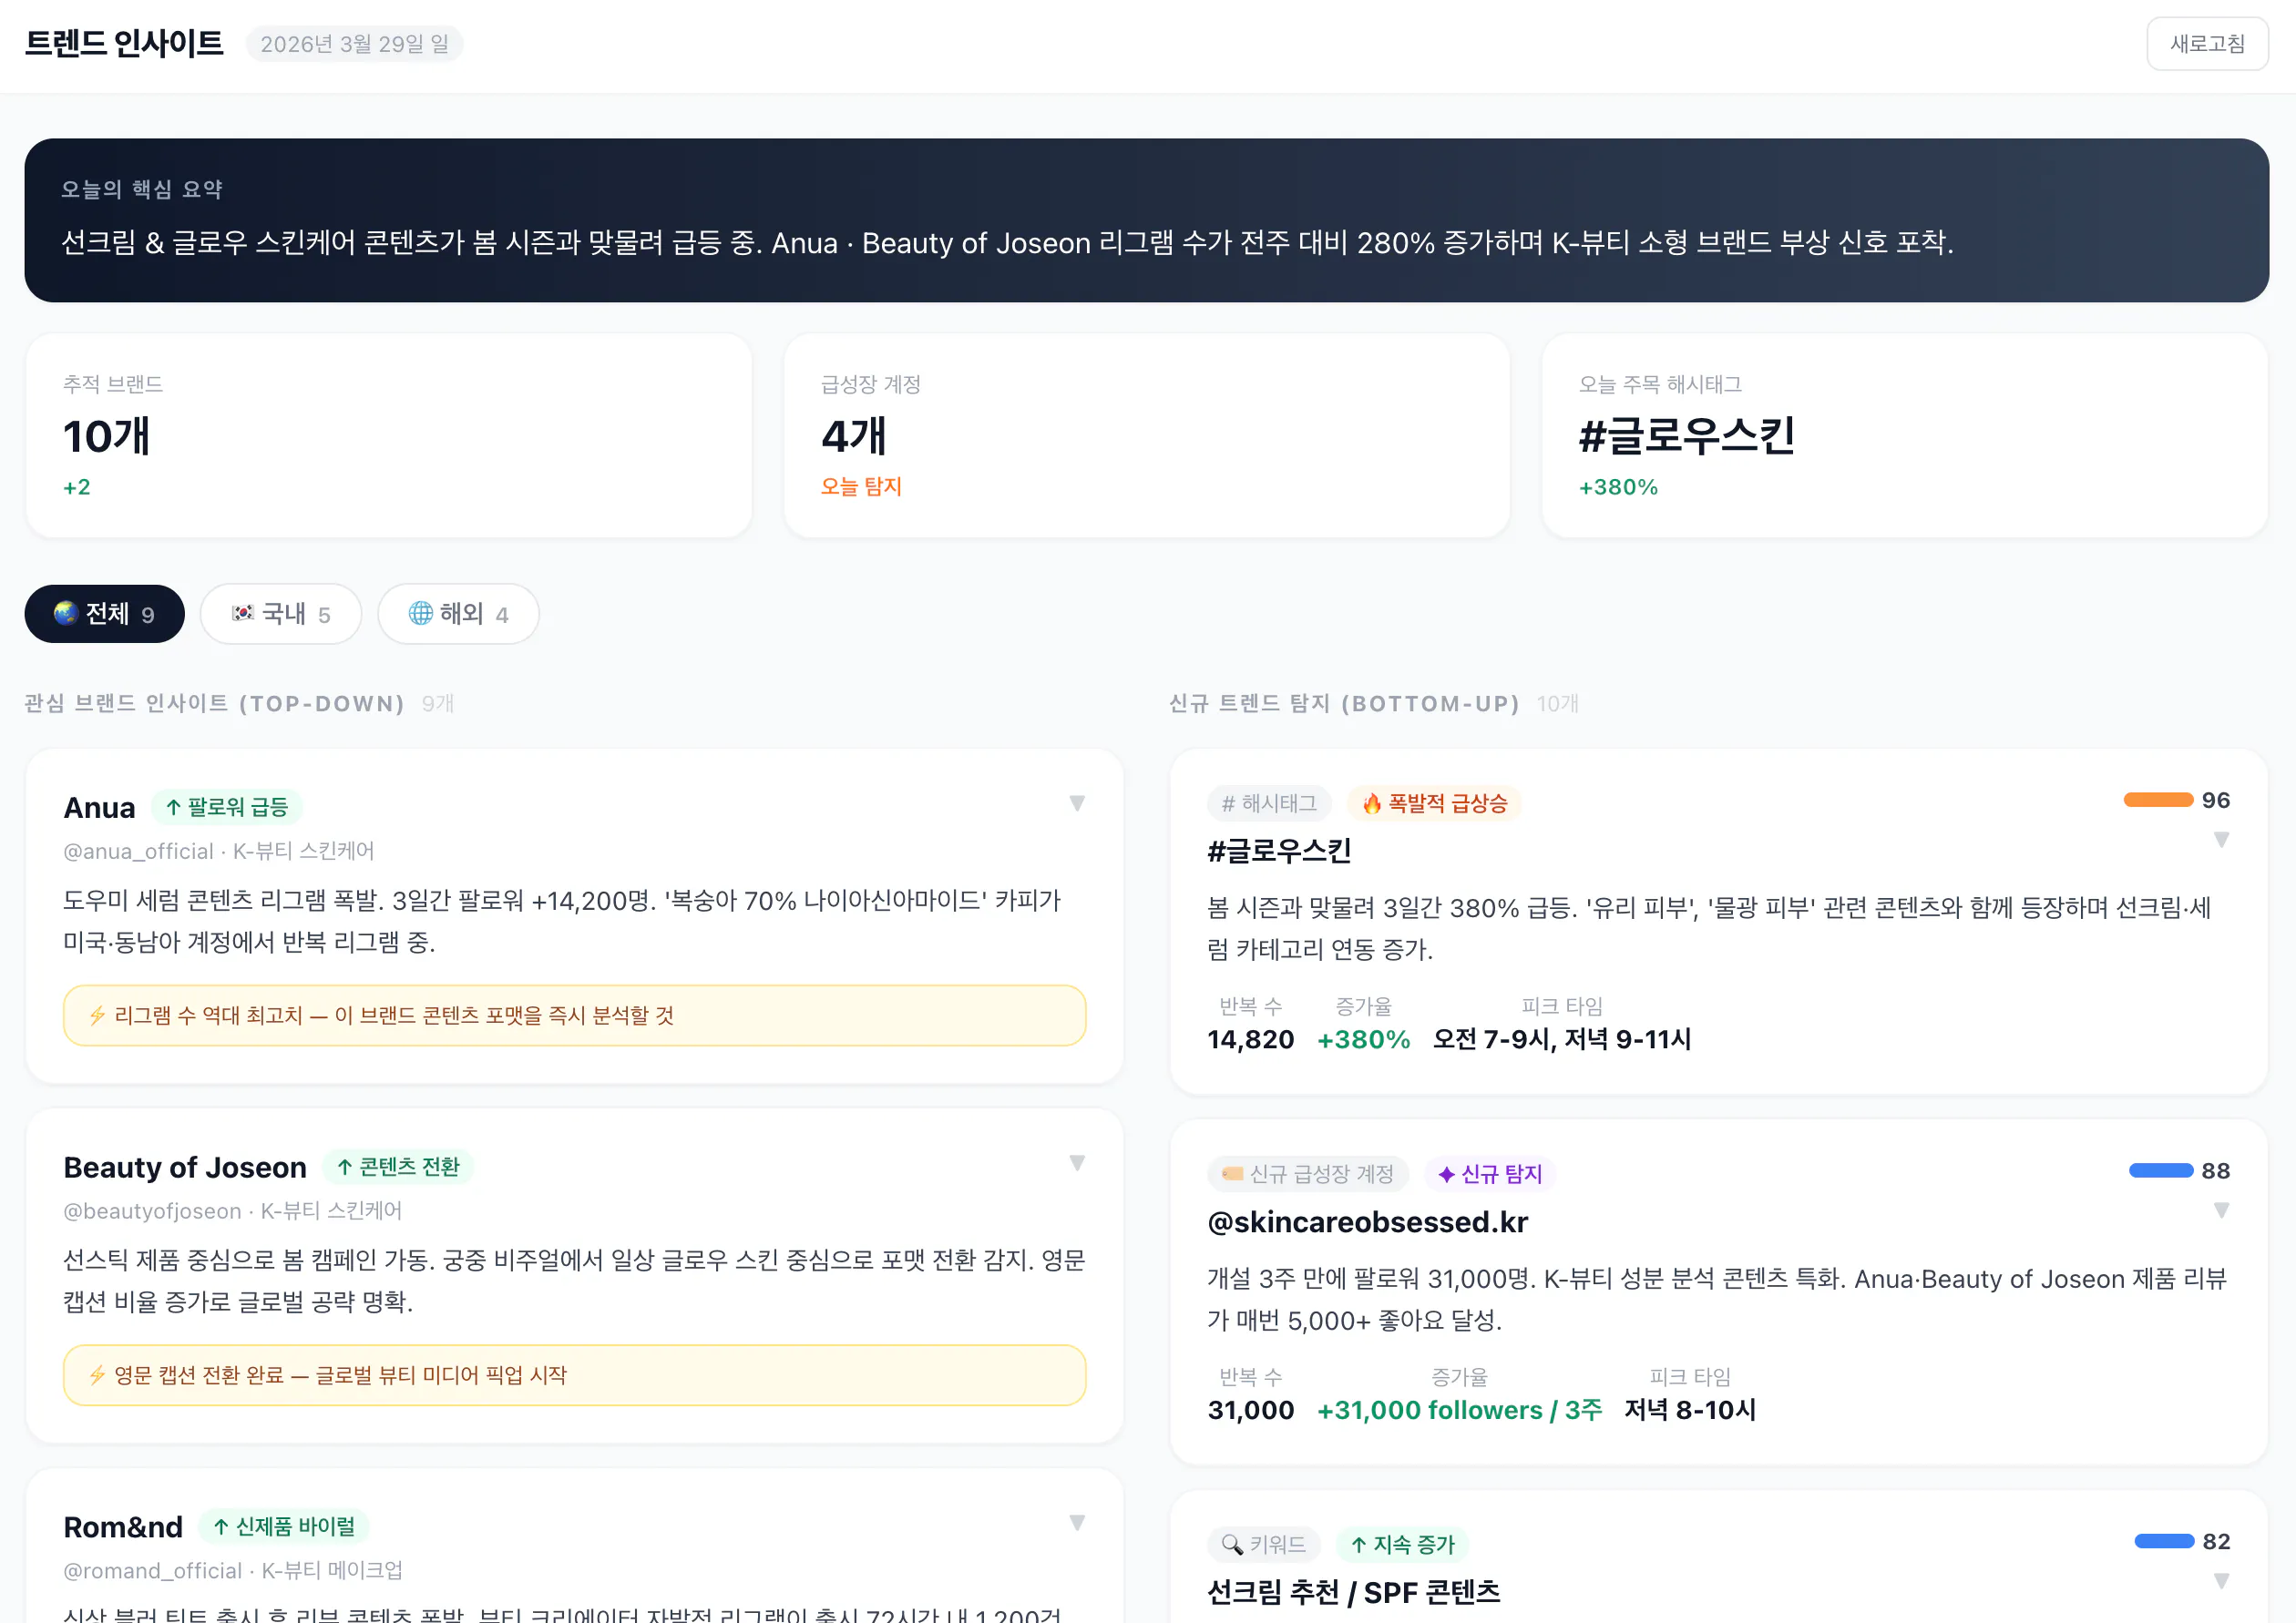The height and width of the screenshot is (1623, 2296).
Task: Switch to the 해외 filter tab
Action: click(458, 614)
